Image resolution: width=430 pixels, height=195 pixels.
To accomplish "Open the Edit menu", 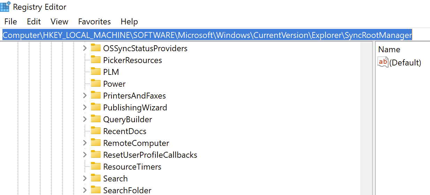I will [34, 22].
